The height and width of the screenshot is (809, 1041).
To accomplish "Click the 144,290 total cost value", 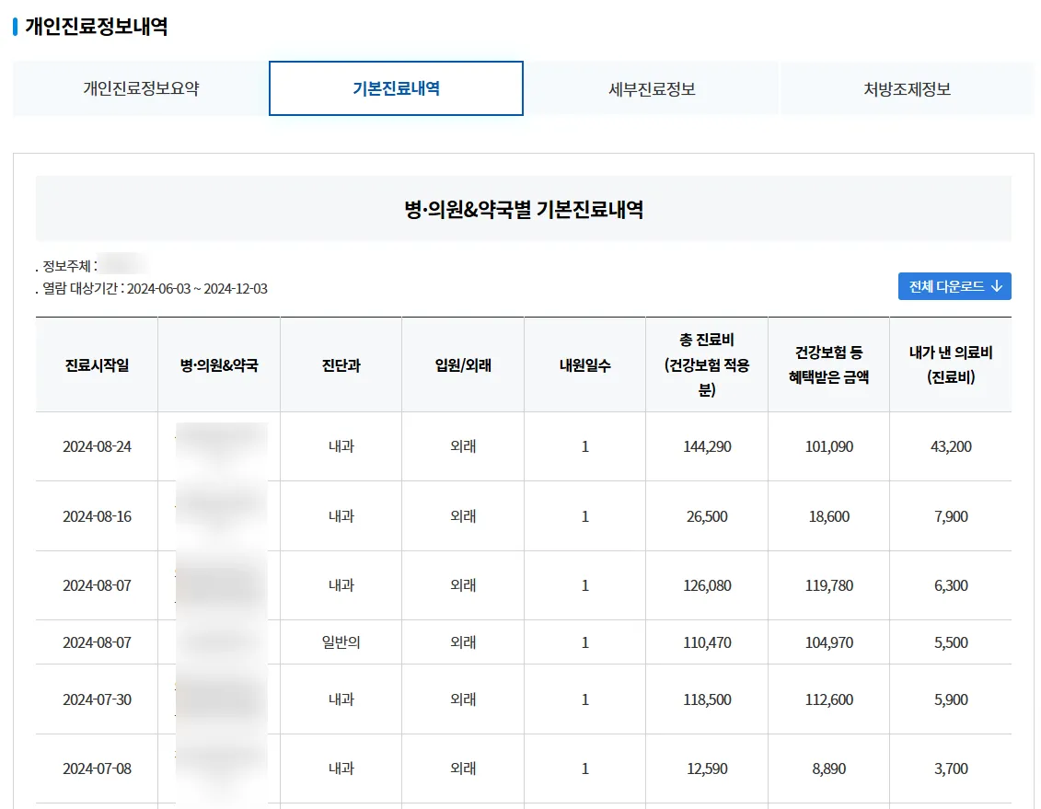I will pyautogui.click(x=706, y=446).
